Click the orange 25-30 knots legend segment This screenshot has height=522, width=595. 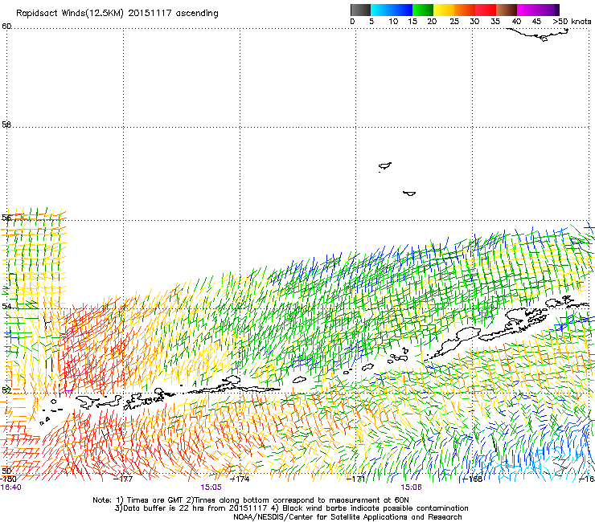[x=465, y=10]
